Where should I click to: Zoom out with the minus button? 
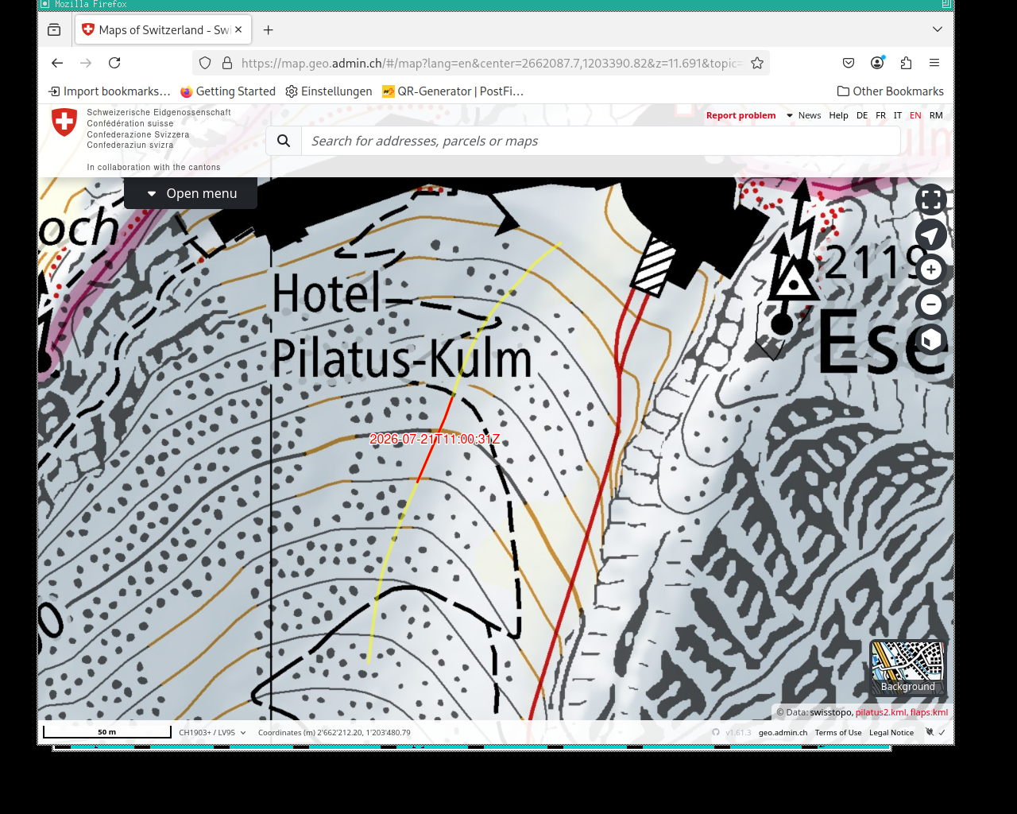[x=931, y=304]
